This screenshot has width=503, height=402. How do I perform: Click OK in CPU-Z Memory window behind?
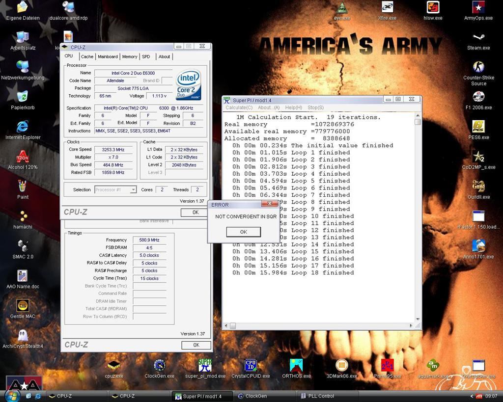196,345
